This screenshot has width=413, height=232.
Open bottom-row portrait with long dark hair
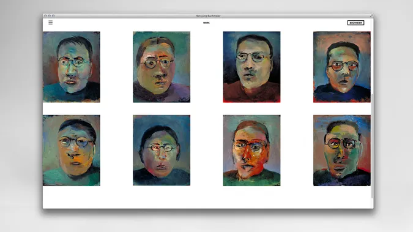tap(162, 150)
